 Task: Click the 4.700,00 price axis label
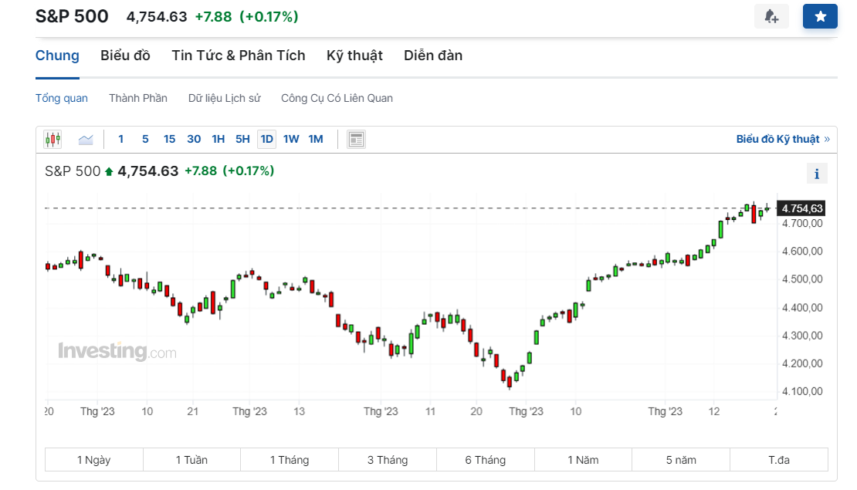click(802, 224)
